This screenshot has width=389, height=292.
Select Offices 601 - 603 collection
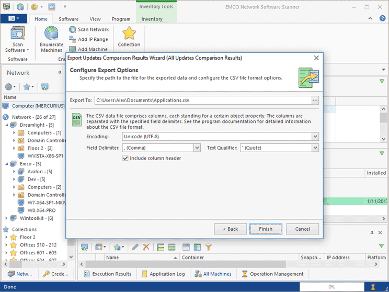point(38,253)
